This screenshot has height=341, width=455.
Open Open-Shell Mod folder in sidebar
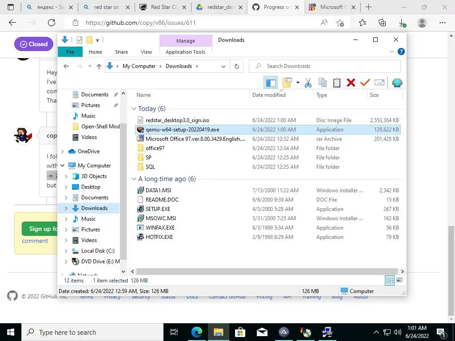coord(100,127)
